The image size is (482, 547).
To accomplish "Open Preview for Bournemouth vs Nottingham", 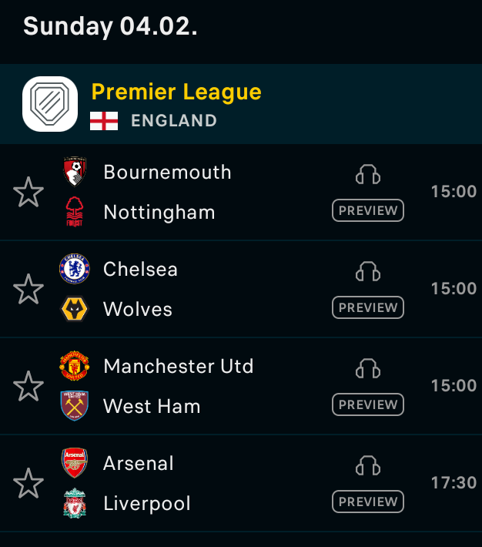I will coord(368,210).
